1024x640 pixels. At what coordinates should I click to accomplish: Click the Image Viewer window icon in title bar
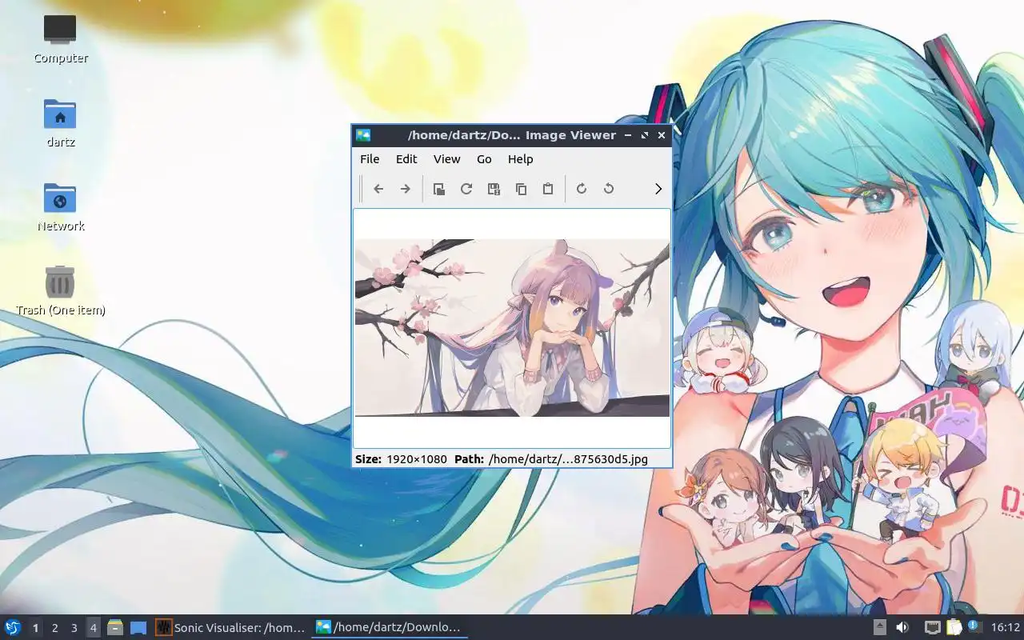(363, 135)
